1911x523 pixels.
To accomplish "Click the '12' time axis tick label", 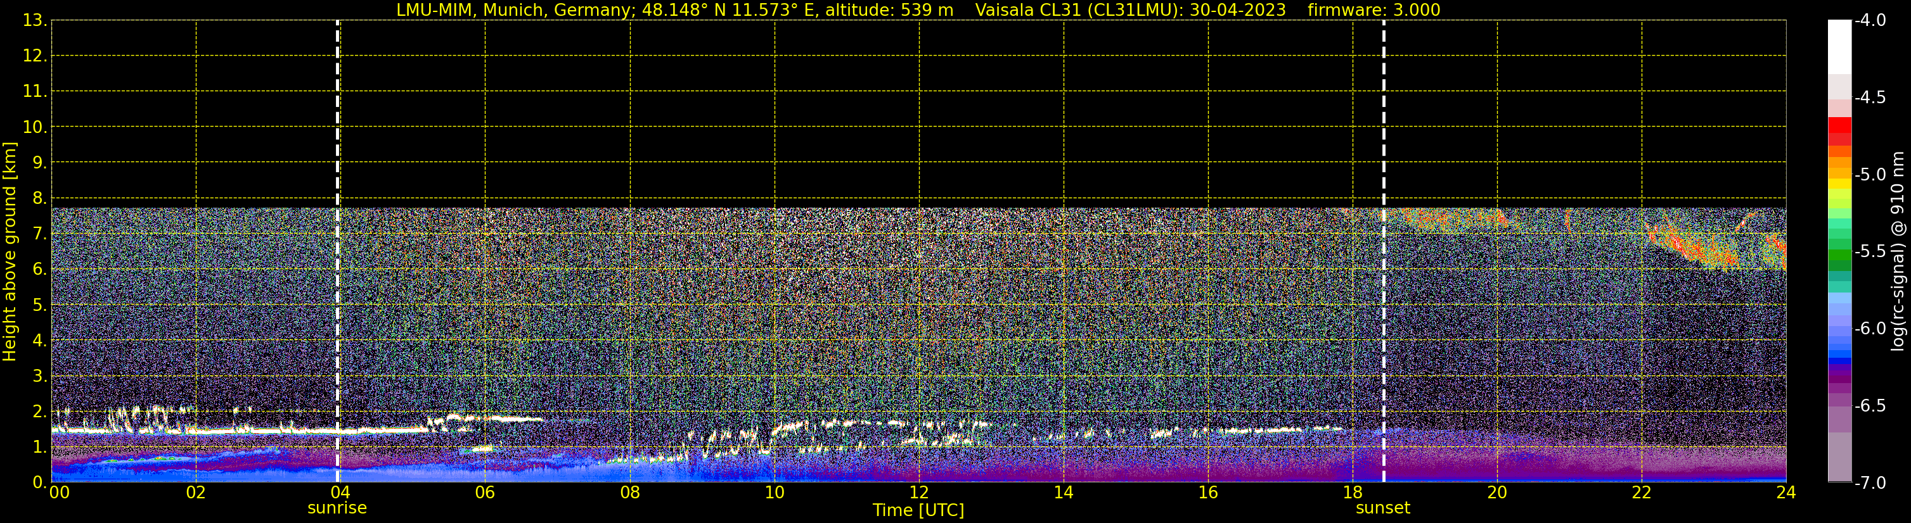I will point(919,493).
